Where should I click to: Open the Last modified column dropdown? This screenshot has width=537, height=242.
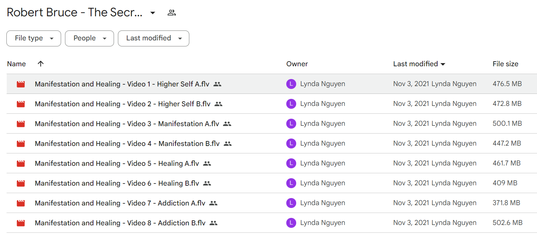click(443, 64)
